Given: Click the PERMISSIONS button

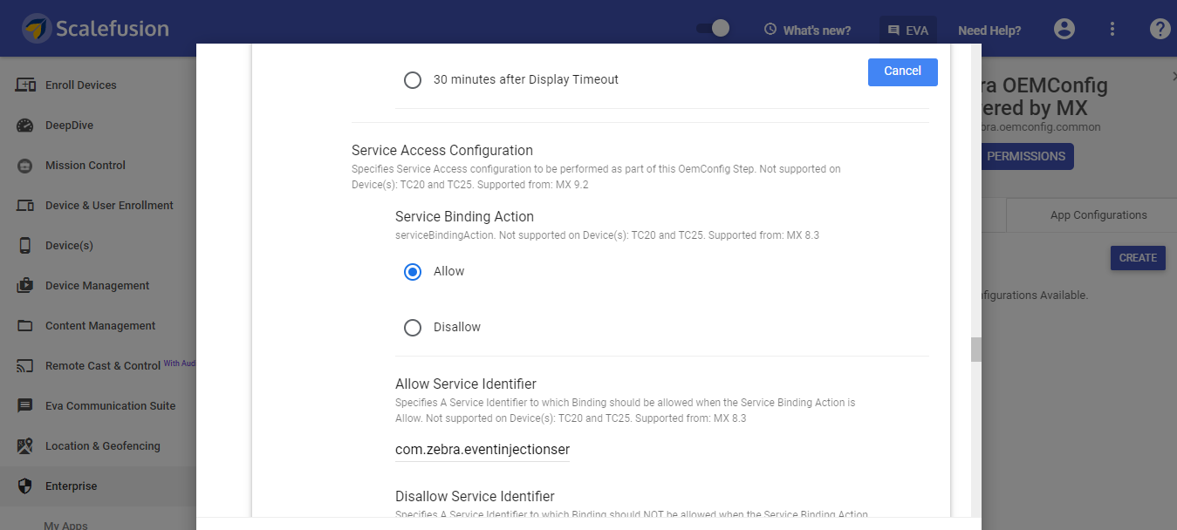Looking at the screenshot, I should 1026,157.
